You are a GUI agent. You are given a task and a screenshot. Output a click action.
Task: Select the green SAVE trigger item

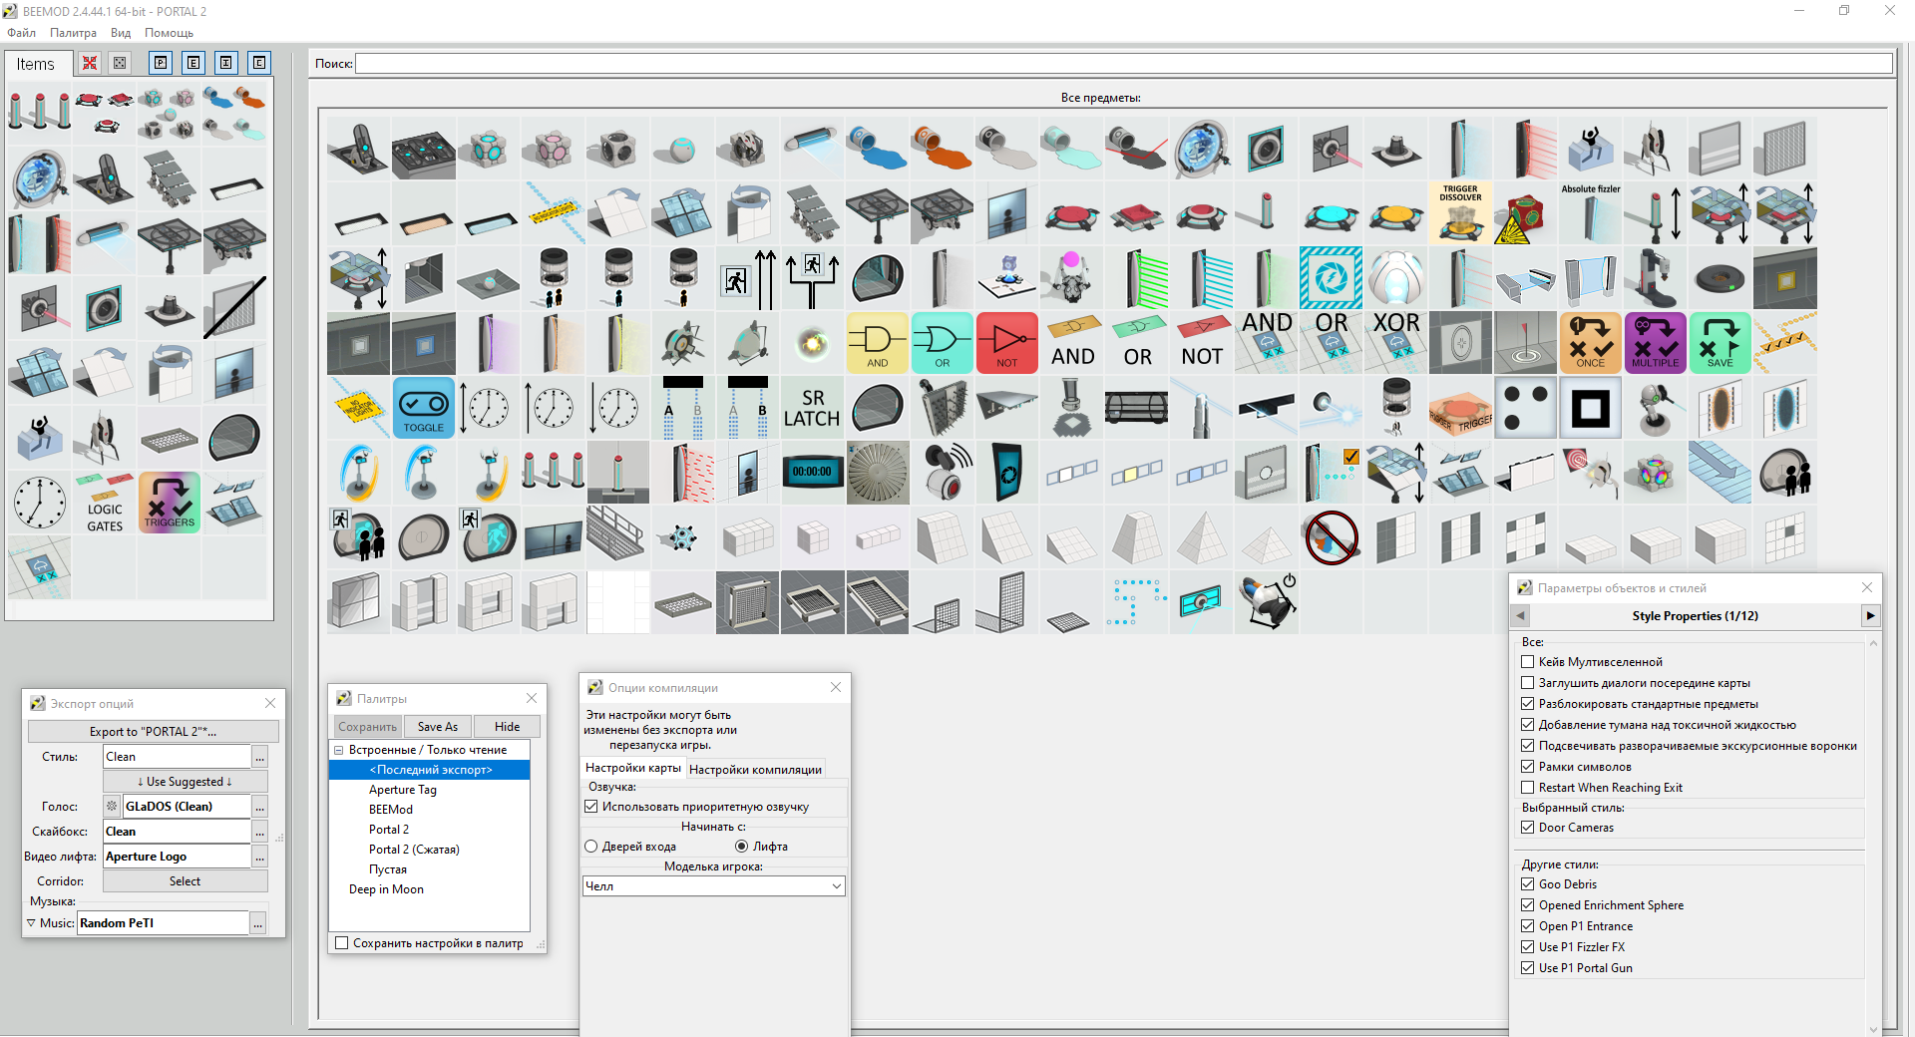(1721, 343)
